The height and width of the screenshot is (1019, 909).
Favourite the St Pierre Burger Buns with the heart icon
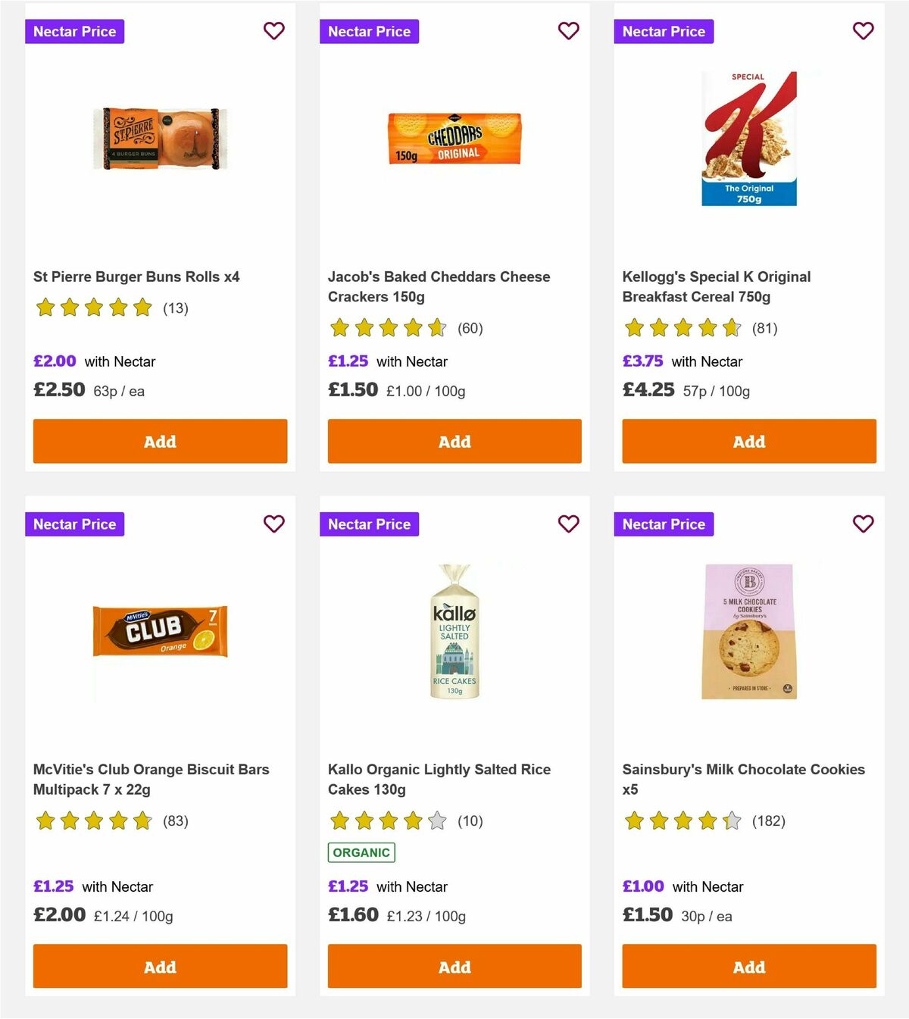click(x=274, y=31)
